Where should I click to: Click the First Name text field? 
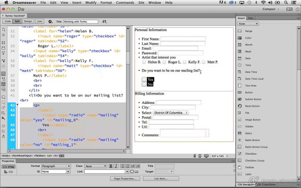coord(183,39)
